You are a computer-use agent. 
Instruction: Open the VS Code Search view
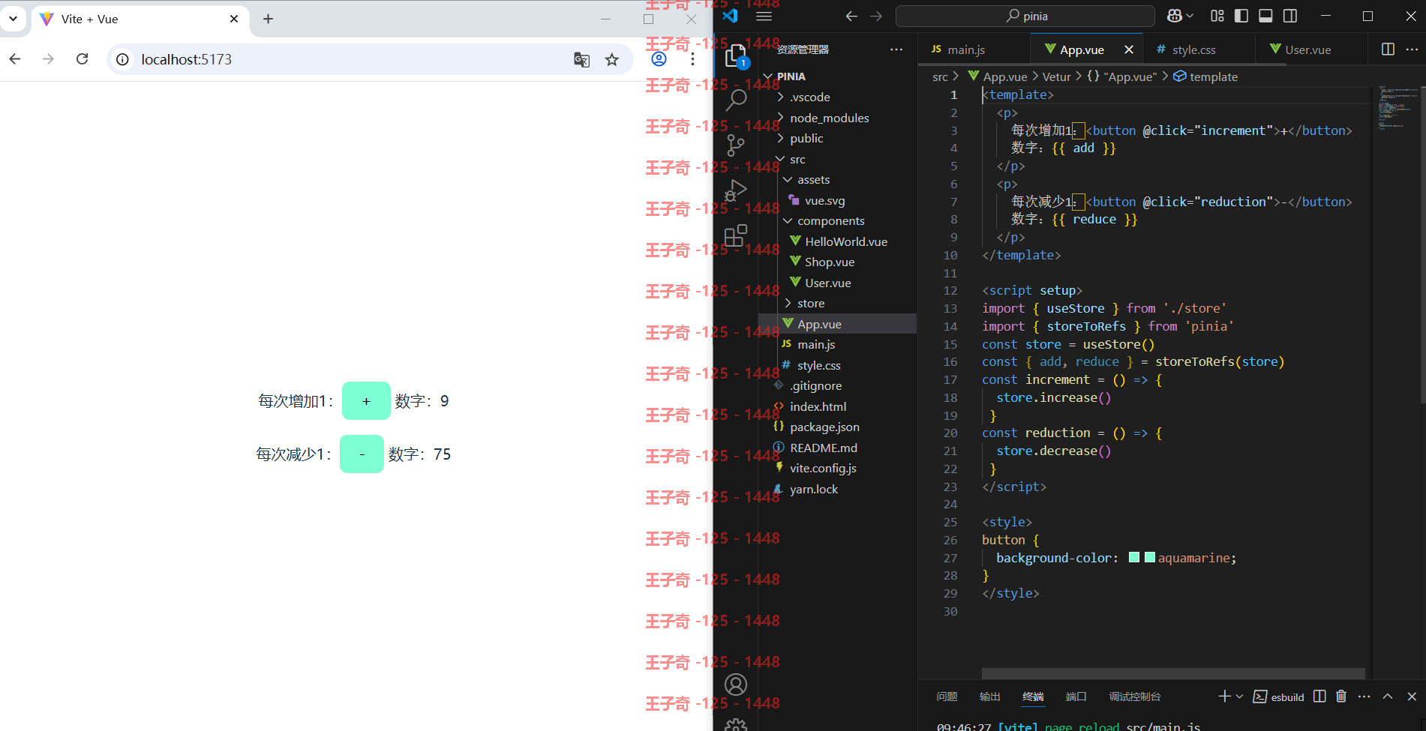pyautogui.click(x=736, y=99)
